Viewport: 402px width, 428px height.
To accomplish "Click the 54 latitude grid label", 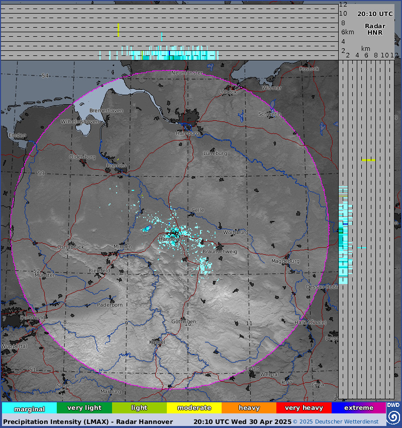I will 45,76.
